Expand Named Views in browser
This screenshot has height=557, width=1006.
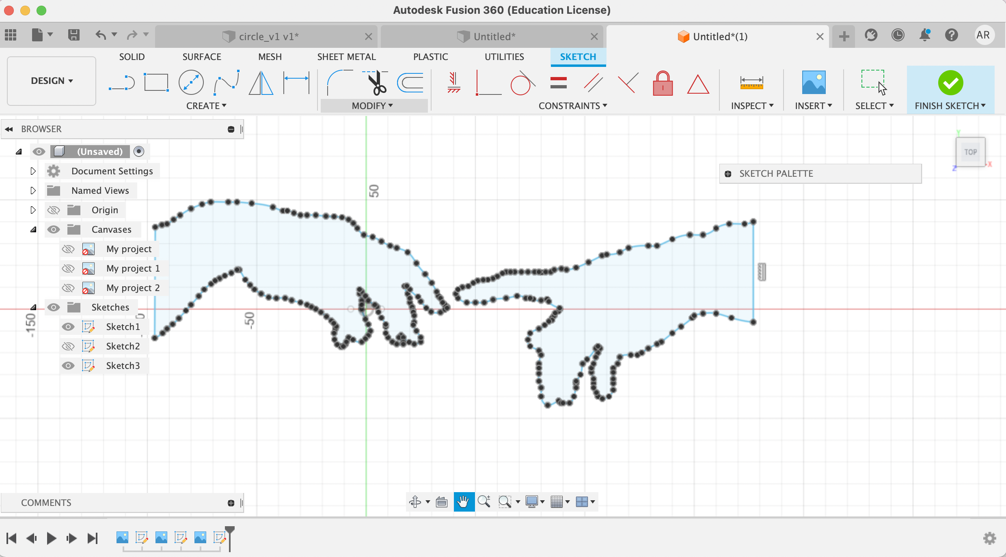pos(33,191)
